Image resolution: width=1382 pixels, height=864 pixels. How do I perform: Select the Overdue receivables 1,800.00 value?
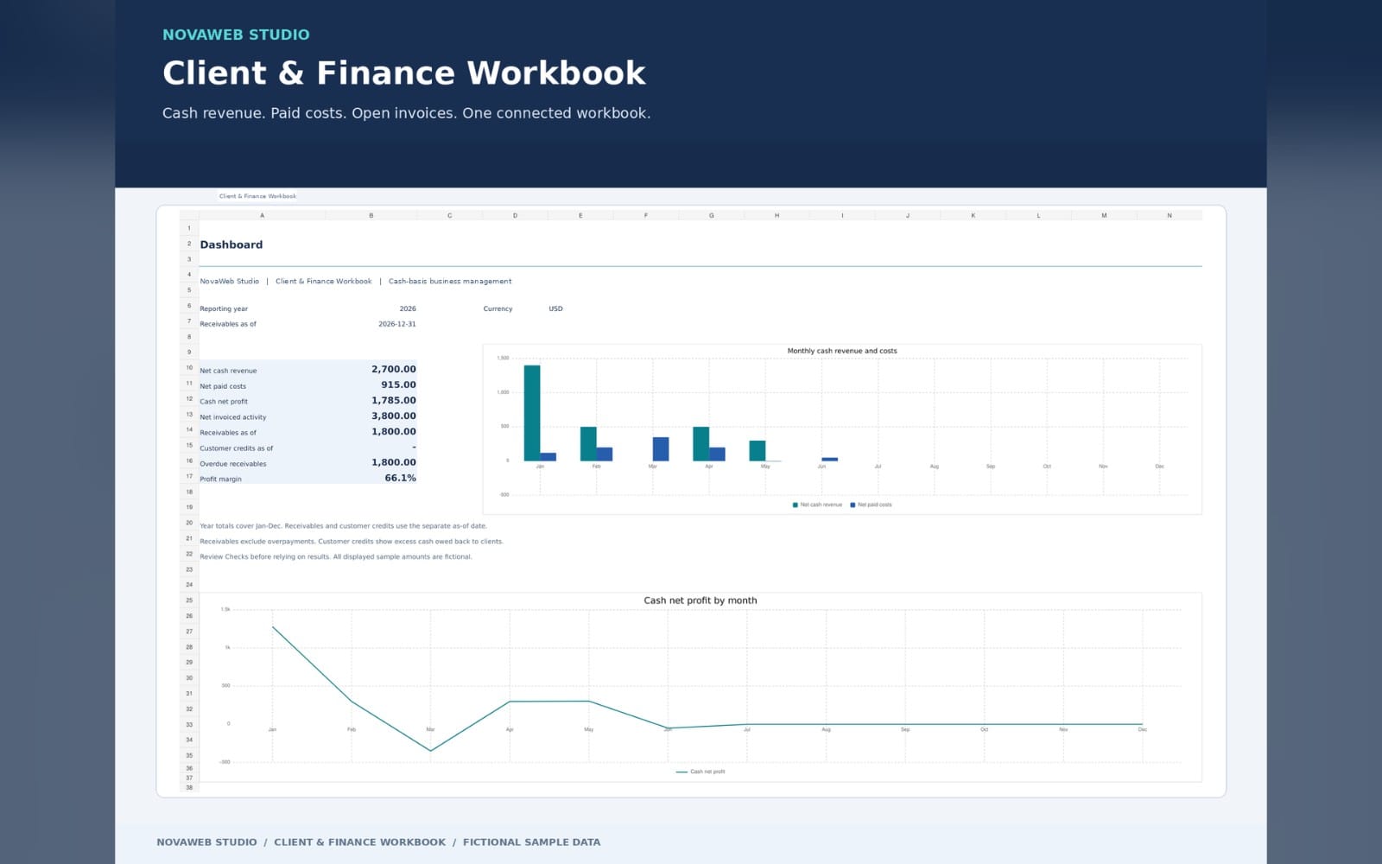[394, 462]
